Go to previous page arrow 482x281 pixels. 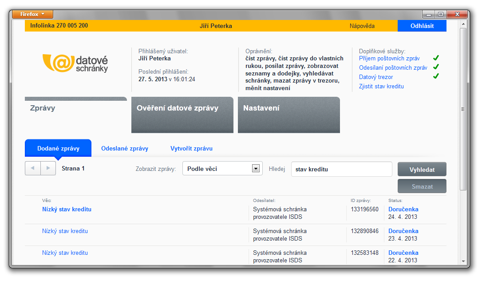(33, 169)
